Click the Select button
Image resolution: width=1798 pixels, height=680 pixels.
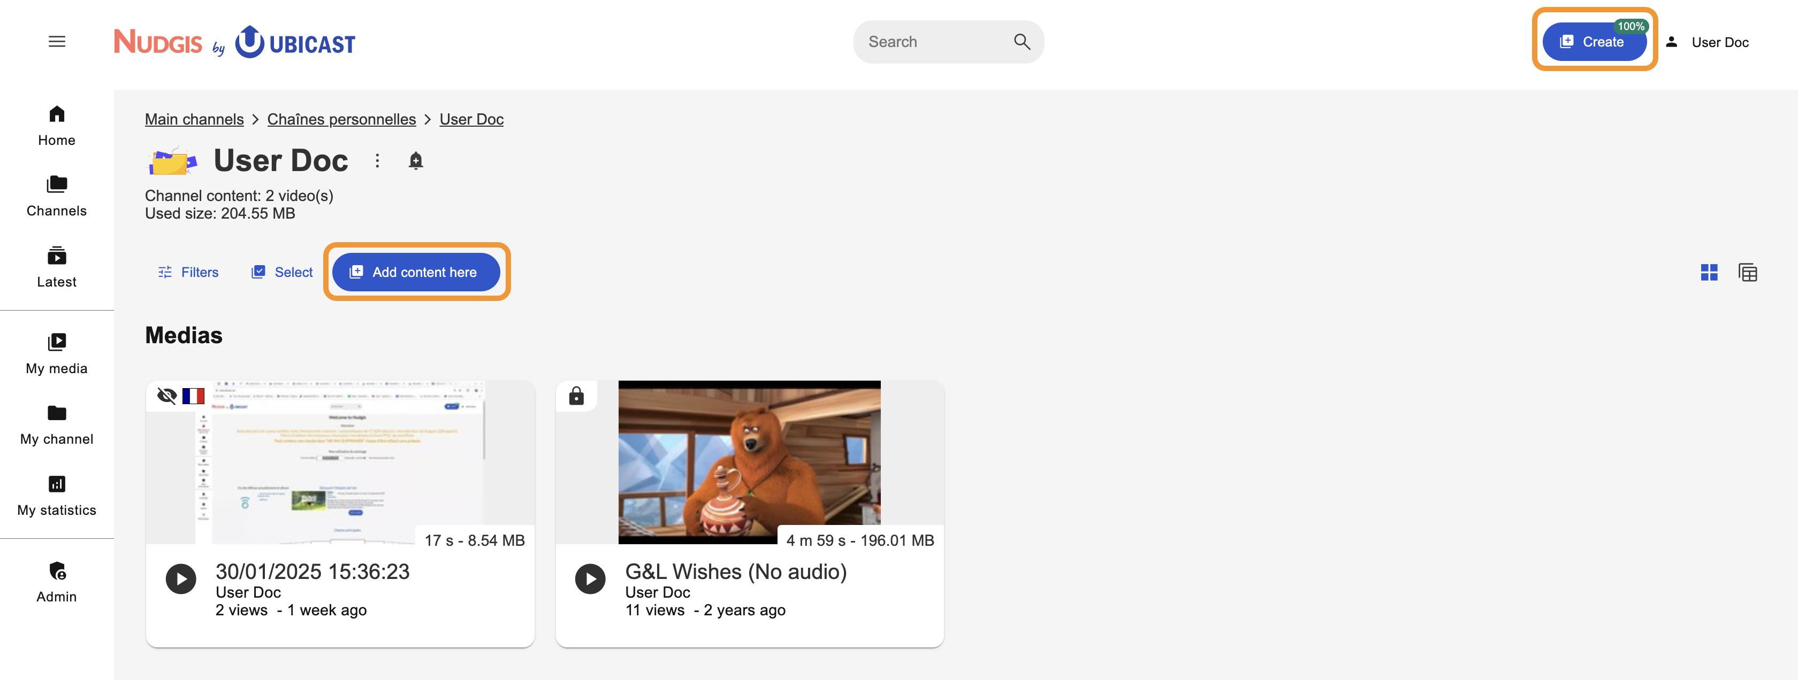pos(283,272)
